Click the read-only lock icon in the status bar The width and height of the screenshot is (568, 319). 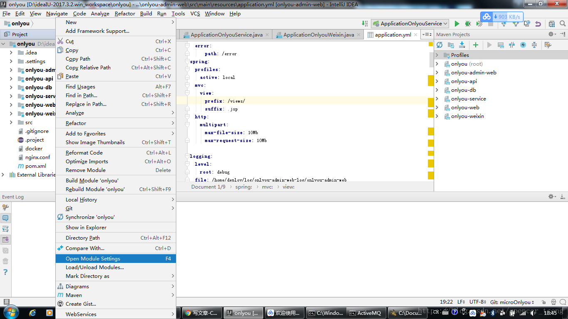(544, 302)
